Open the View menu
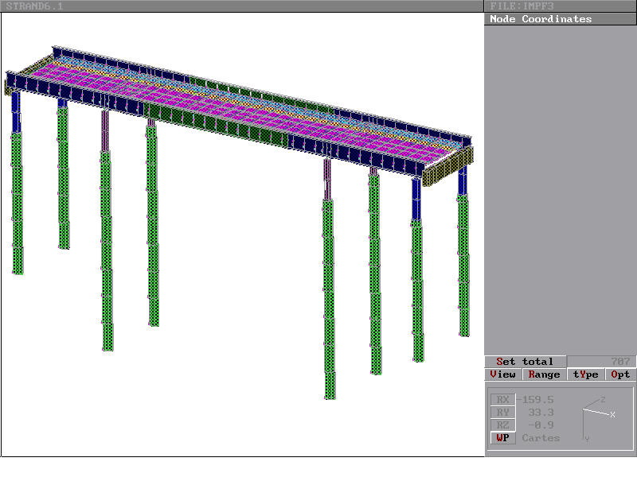Image resolution: width=637 pixels, height=477 pixels. click(502, 374)
